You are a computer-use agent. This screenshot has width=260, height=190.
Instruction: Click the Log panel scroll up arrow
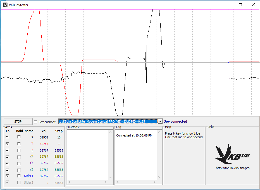pos(159,132)
